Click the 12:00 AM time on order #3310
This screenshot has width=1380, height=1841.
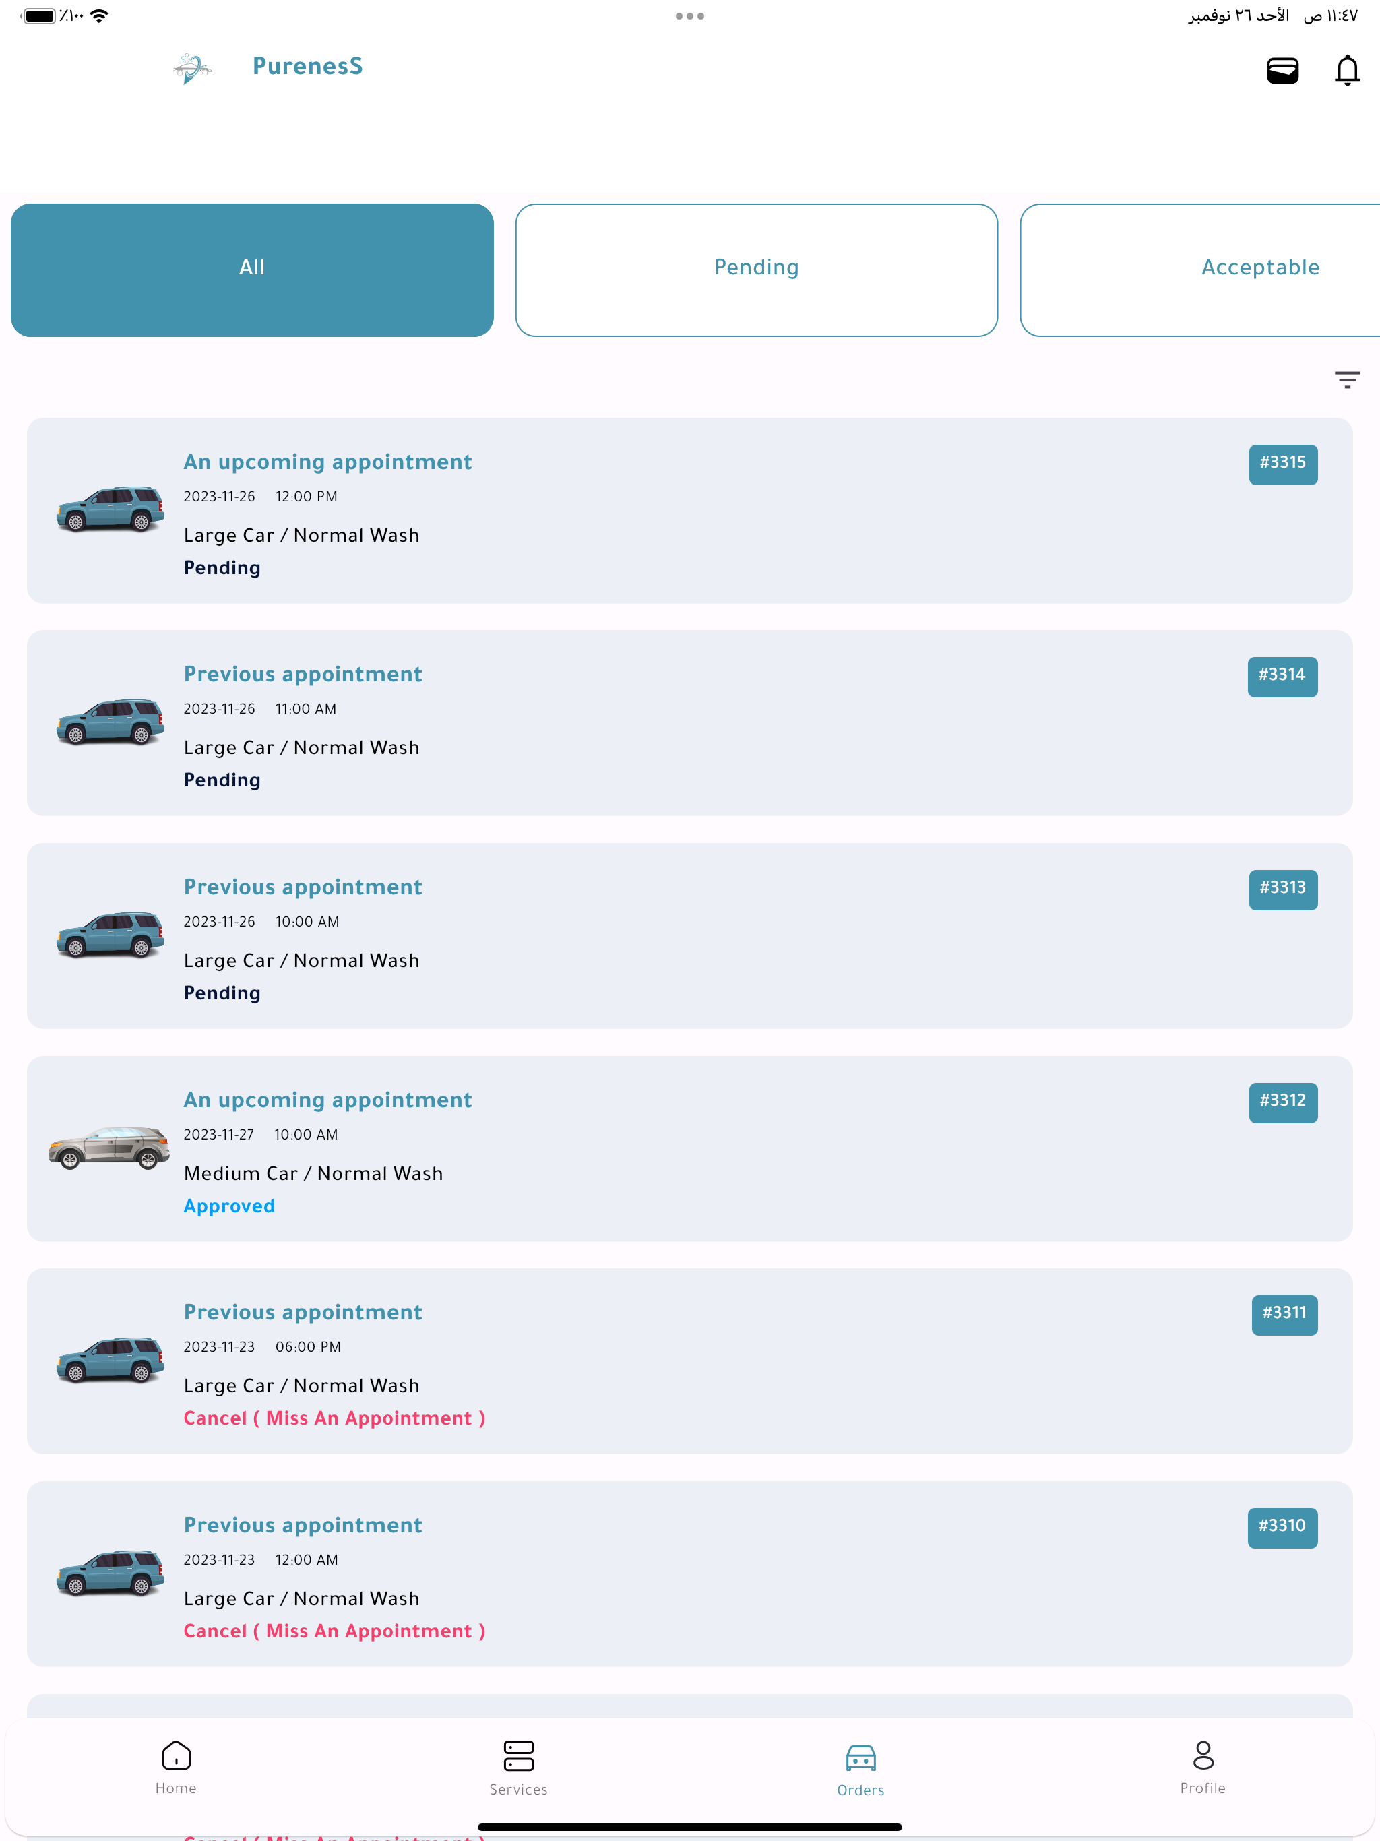click(x=307, y=1561)
